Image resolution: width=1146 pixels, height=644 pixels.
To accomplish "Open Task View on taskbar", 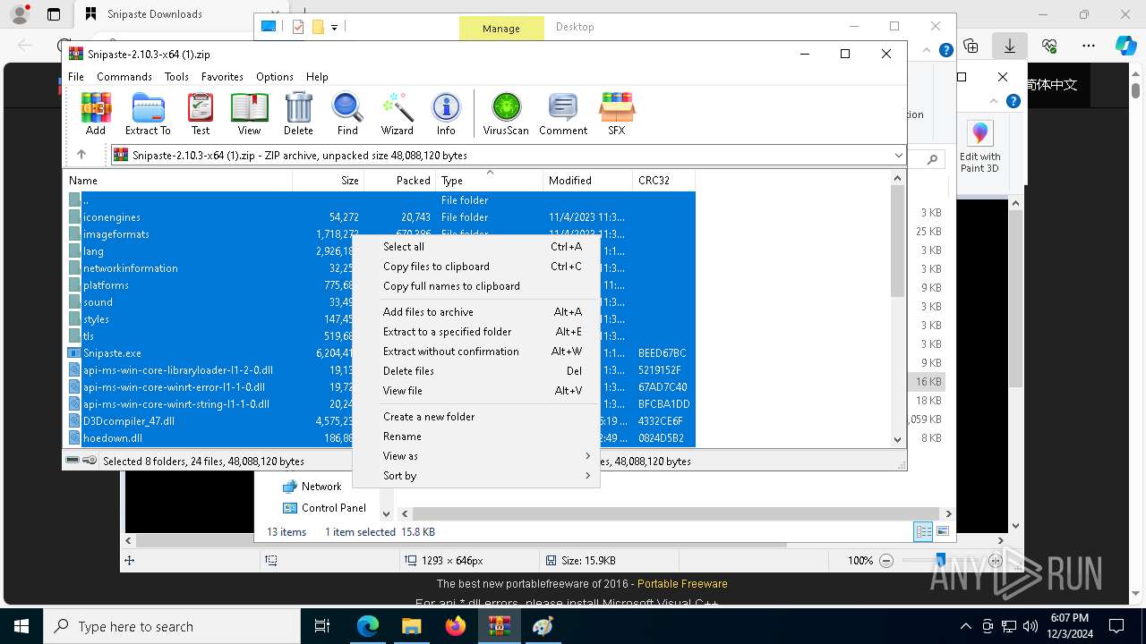I will (323, 626).
